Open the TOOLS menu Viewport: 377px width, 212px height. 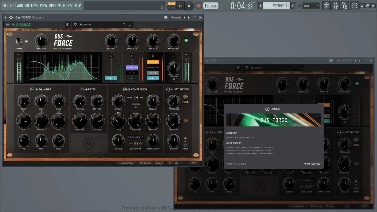(67, 6)
